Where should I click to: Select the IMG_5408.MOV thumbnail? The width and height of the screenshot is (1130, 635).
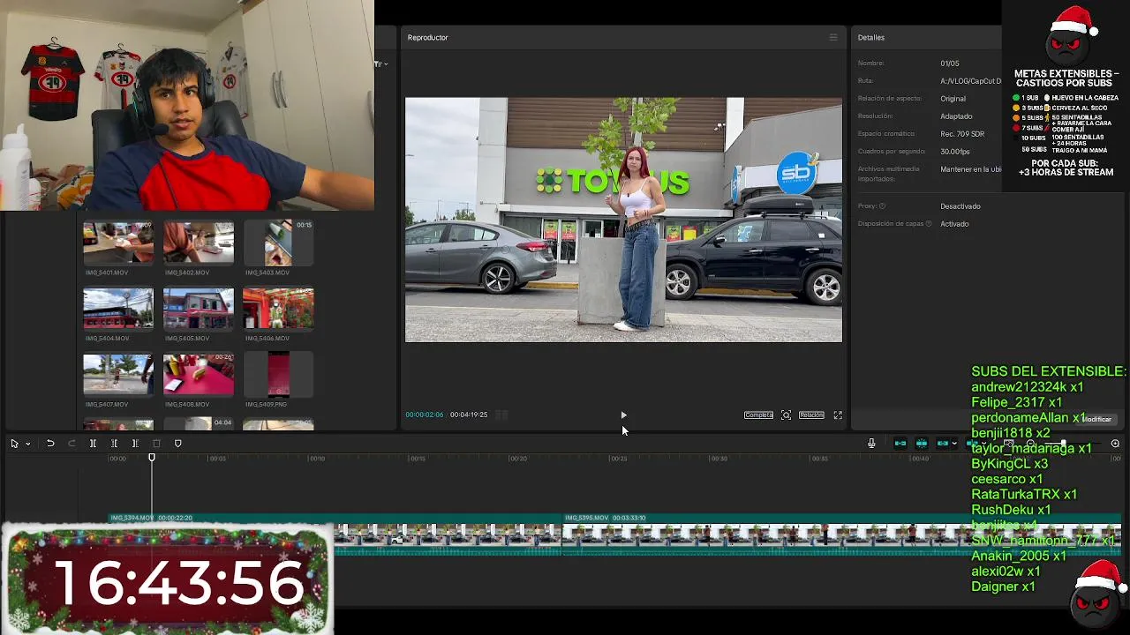199,375
